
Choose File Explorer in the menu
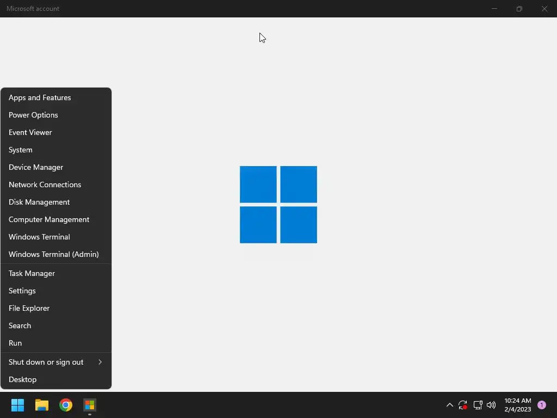click(x=56, y=308)
